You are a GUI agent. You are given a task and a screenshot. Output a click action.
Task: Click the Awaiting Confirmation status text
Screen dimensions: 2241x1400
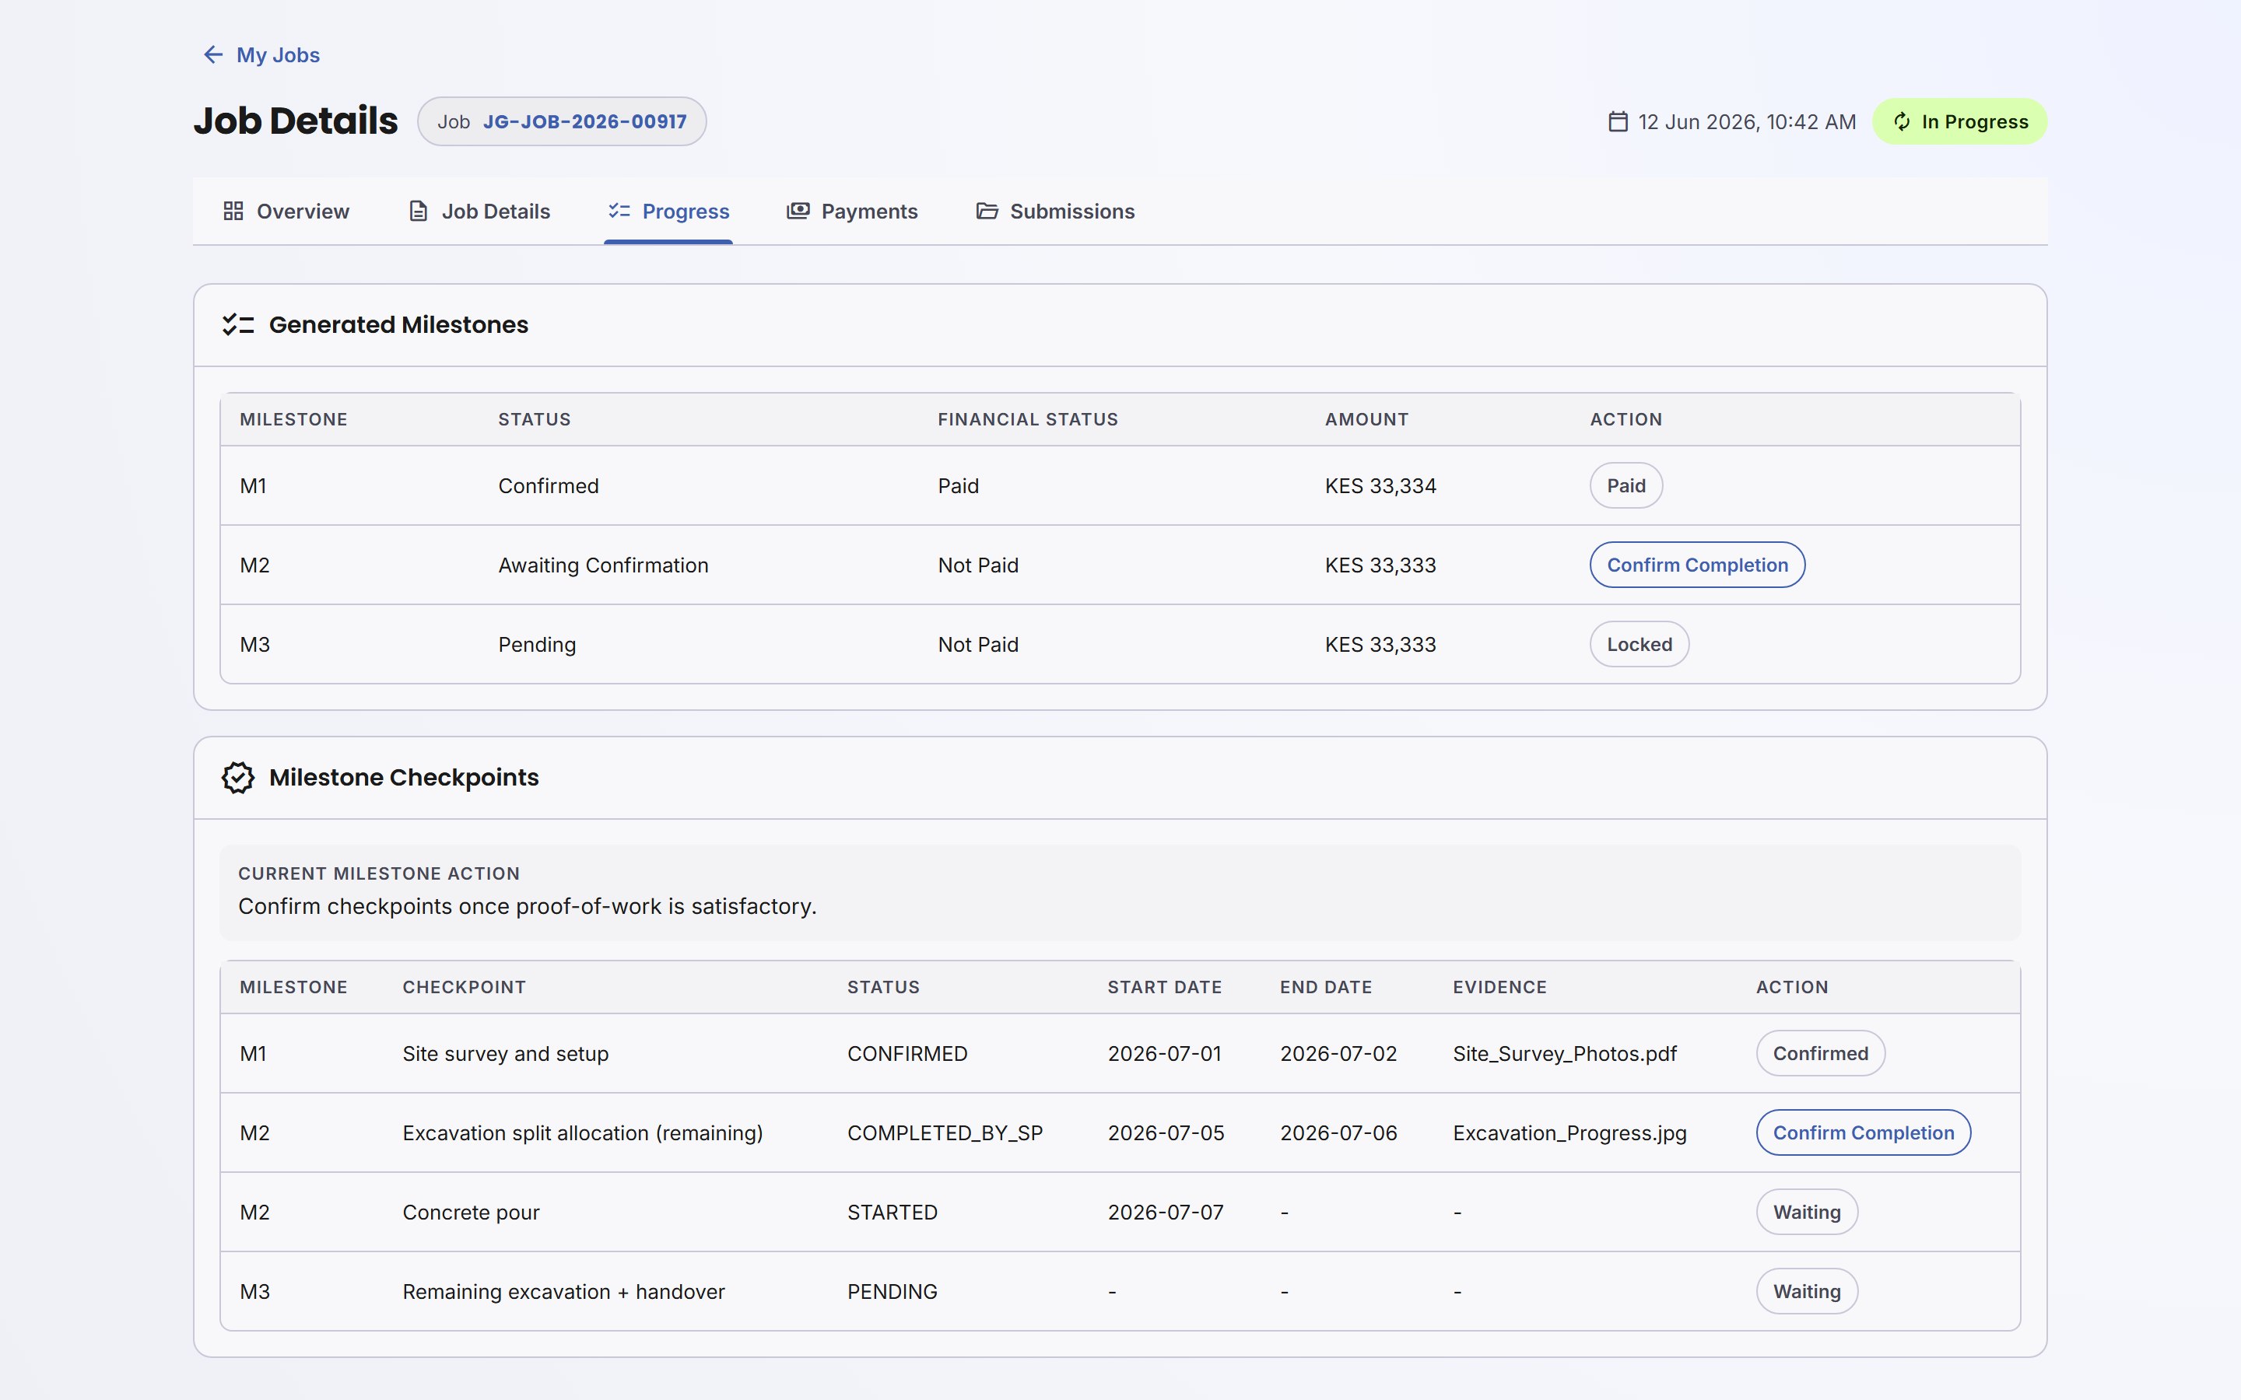[604, 565]
